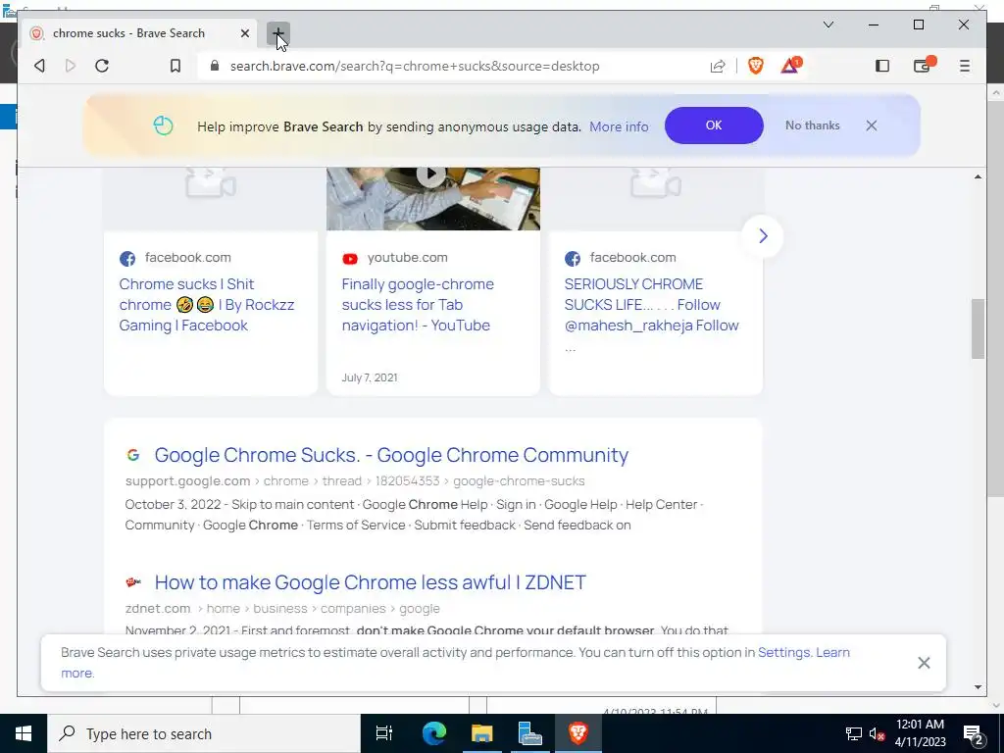Dismiss the usage data banner
Image resolution: width=1004 pixels, height=753 pixels.
(x=872, y=125)
